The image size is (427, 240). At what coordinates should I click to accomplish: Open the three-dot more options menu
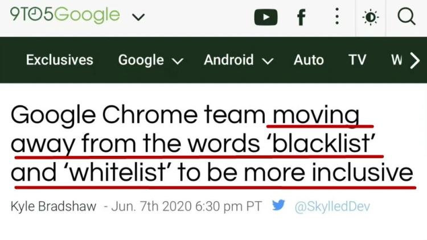(338, 18)
